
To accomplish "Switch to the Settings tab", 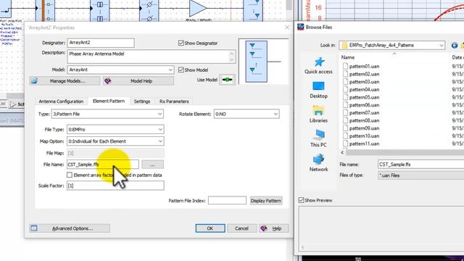I will click(142, 101).
